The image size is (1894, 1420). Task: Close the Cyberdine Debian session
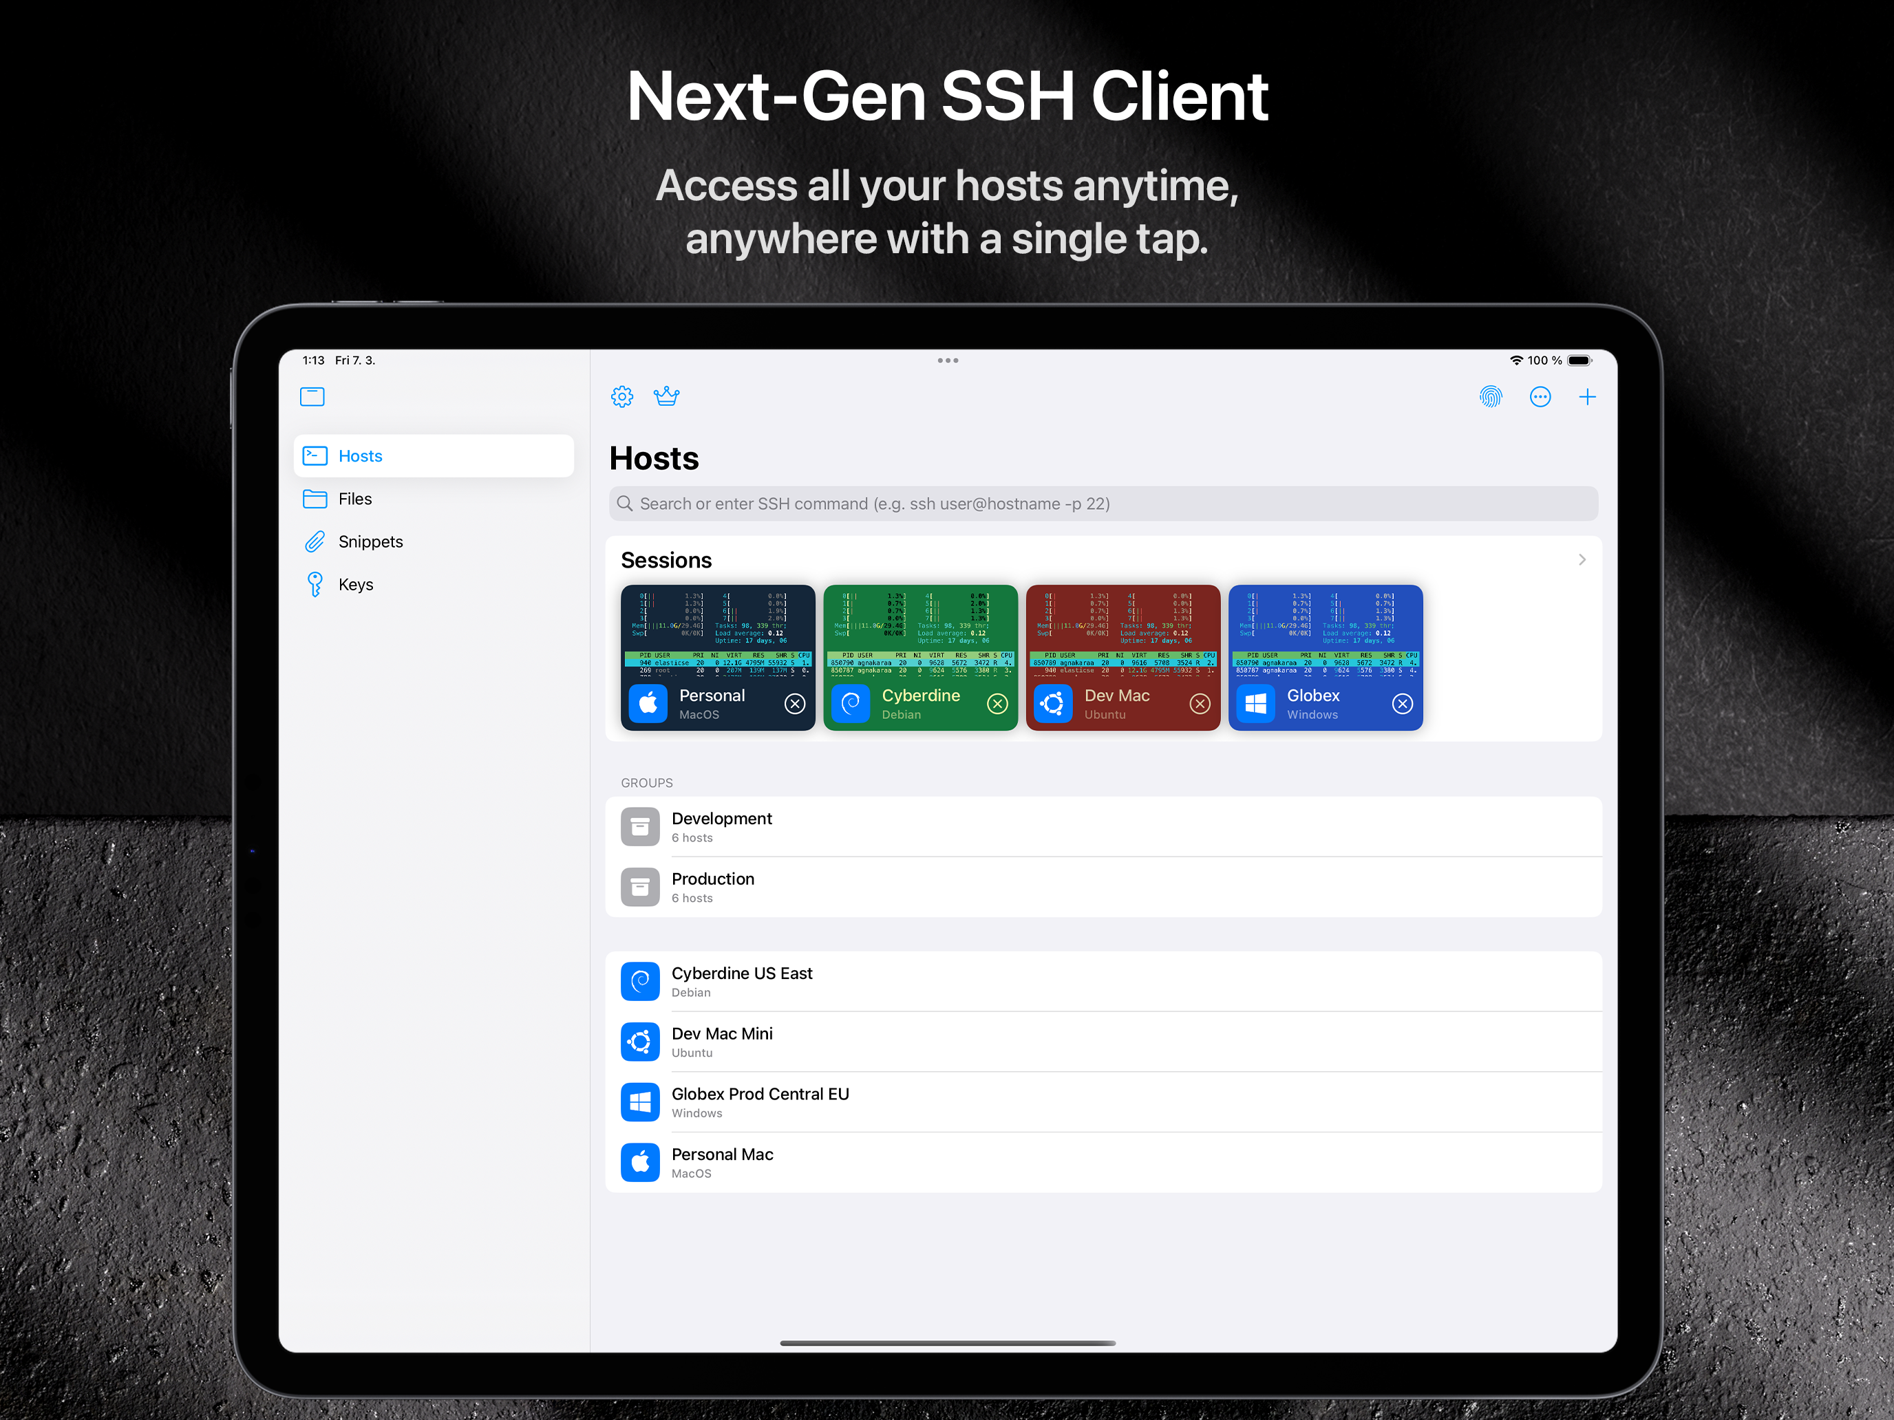(x=997, y=704)
